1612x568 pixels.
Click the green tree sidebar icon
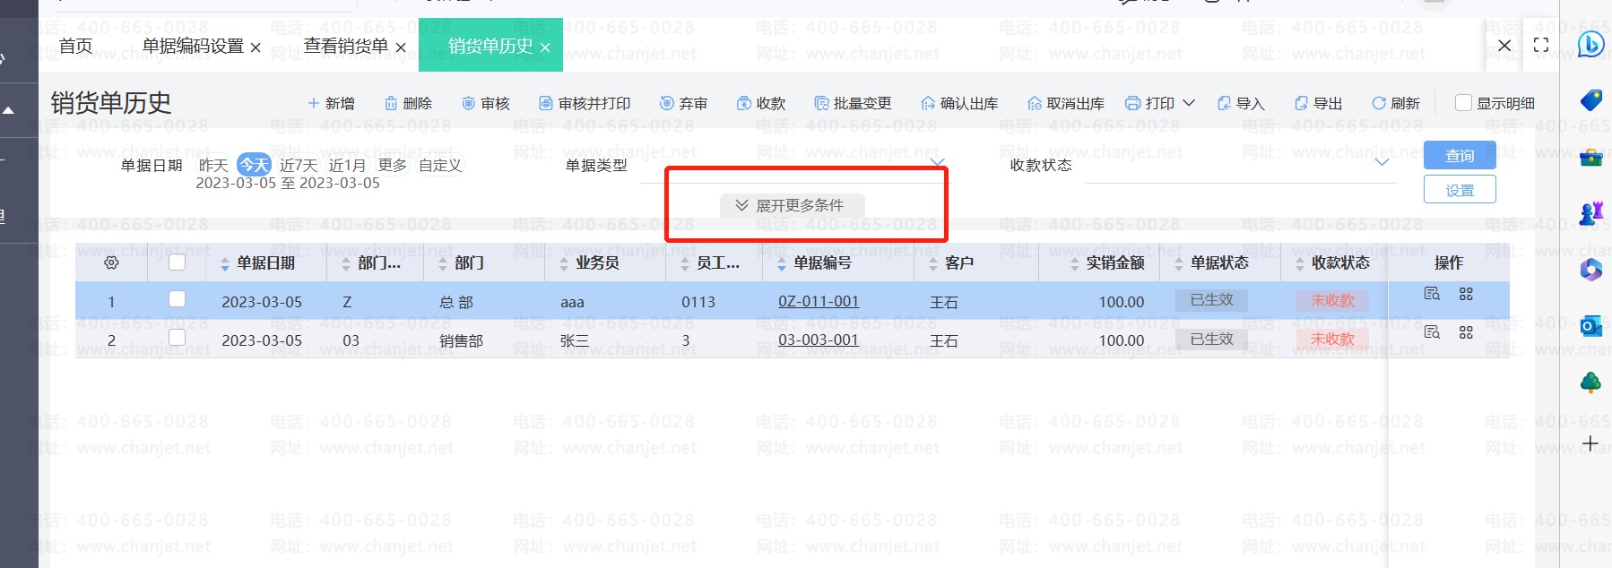point(1590,383)
